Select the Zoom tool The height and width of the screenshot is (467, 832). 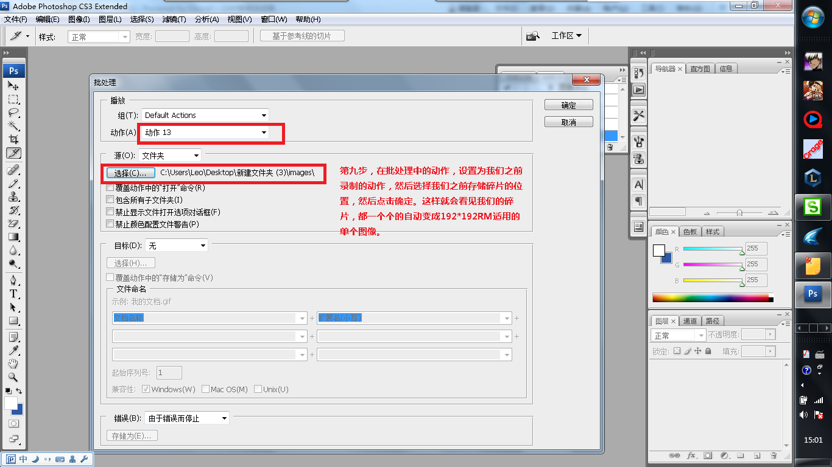coord(13,378)
